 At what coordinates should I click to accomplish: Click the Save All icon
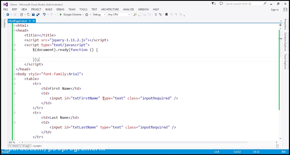click(38, 15)
